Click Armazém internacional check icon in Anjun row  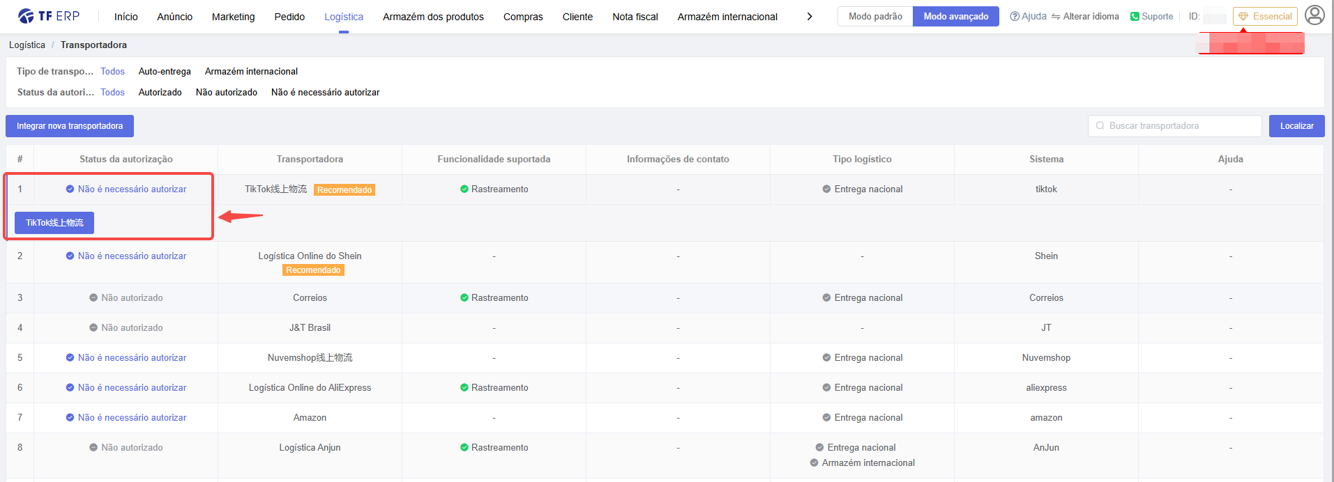tap(814, 463)
